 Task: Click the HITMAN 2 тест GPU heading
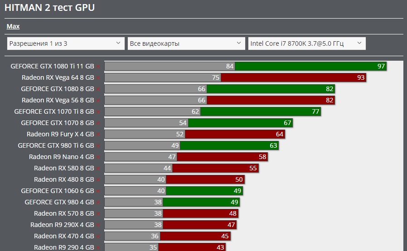(x=49, y=8)
